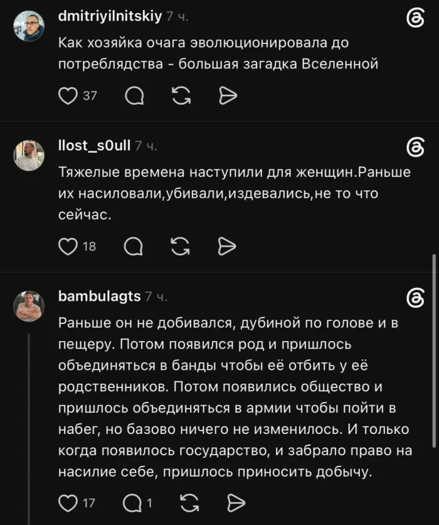
Task: Repost bambulagts's comment
Action: coord(189,503)
